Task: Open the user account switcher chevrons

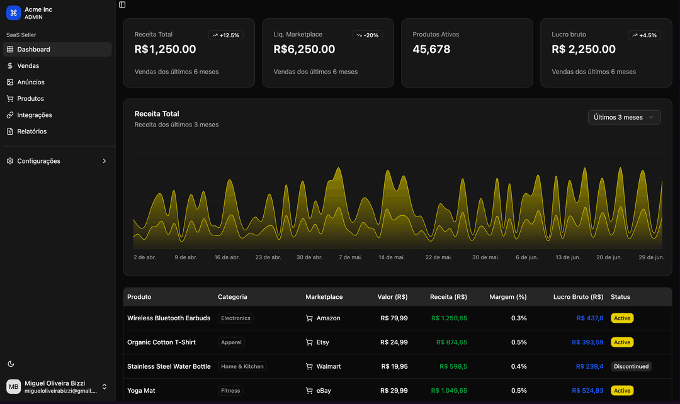Action: 105,386
